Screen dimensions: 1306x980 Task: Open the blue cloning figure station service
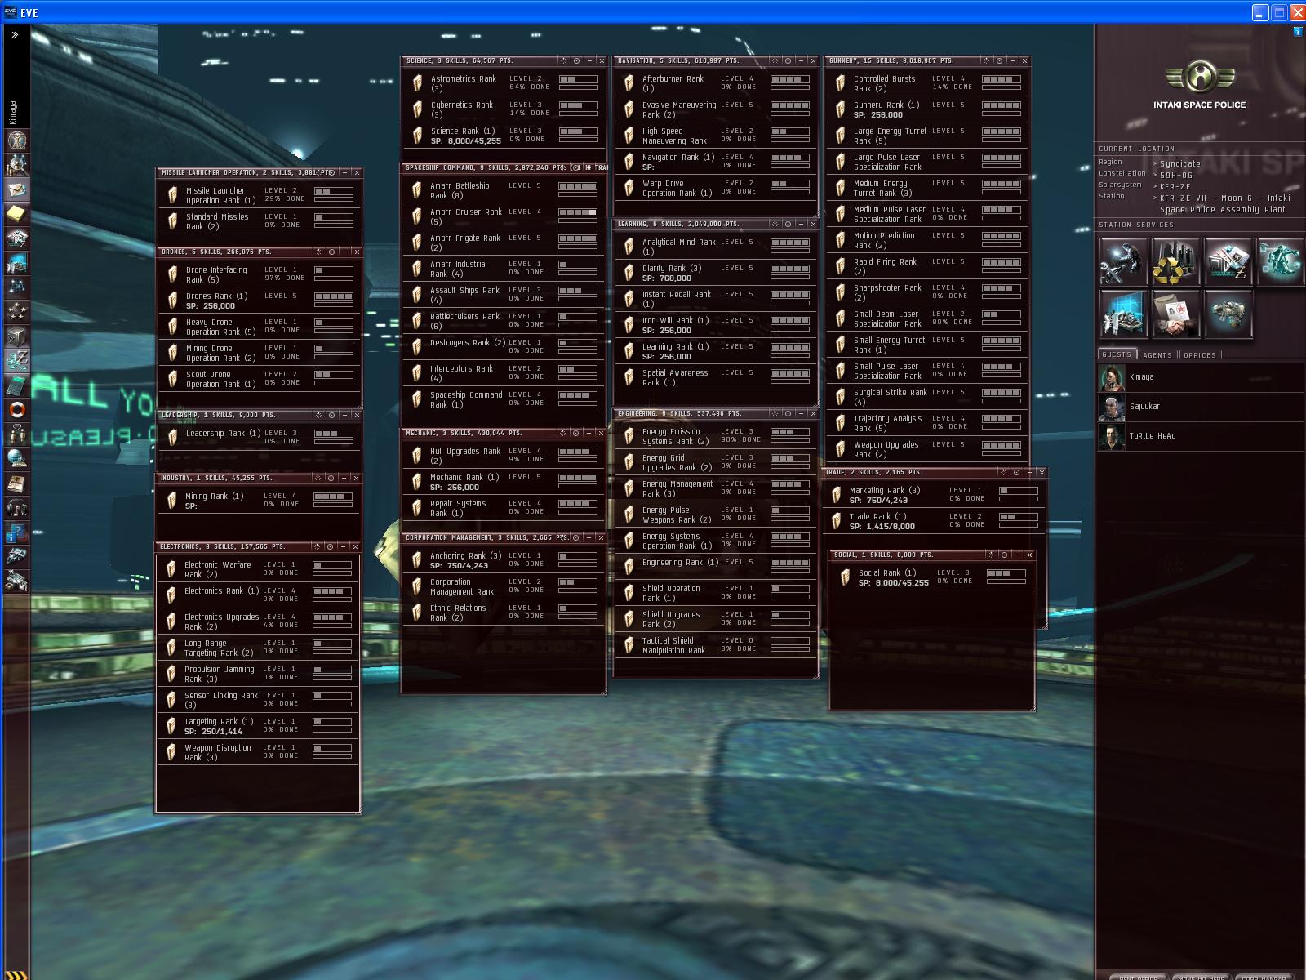[x=1281, y=261]
